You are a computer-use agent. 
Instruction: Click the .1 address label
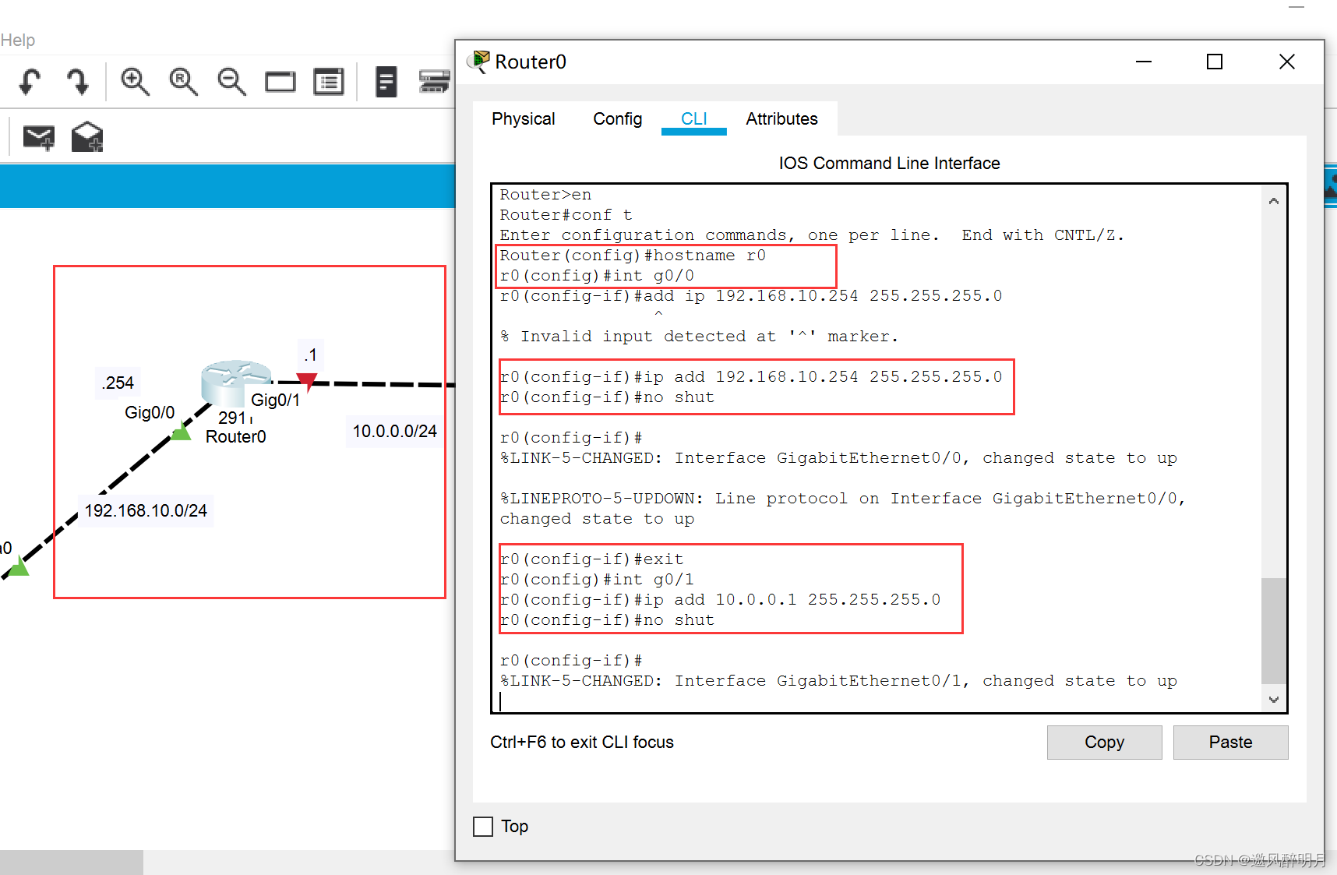pos(311,355)
